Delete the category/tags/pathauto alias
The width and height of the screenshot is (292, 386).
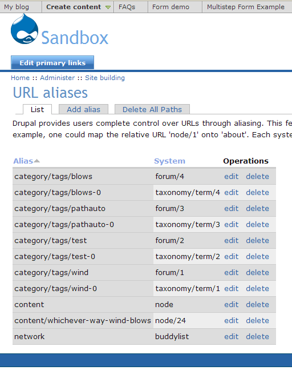pos(257,208)
